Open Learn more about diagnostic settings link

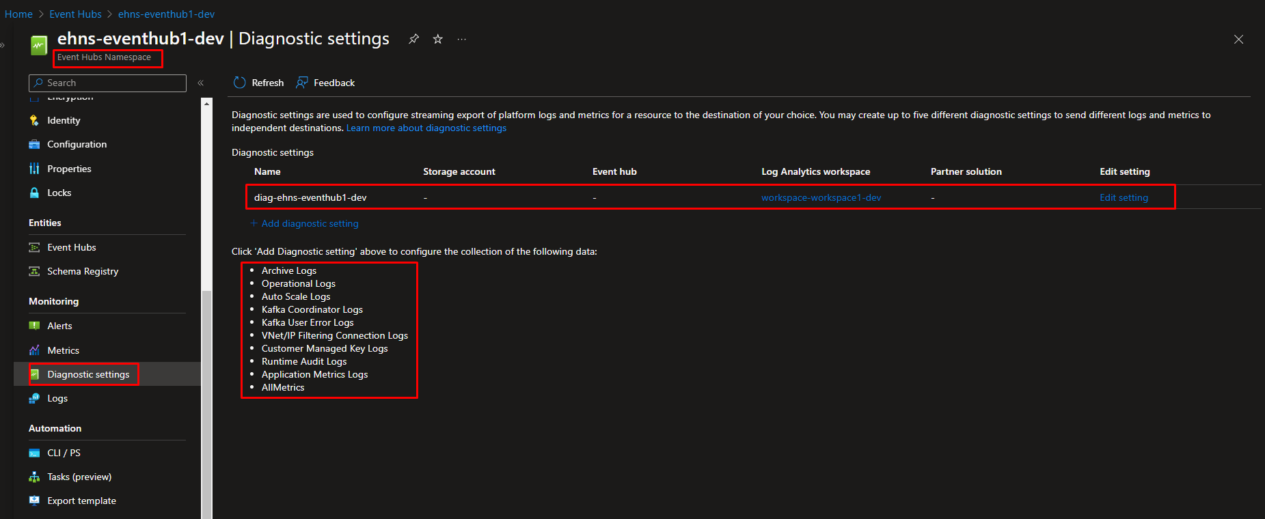point(426,128)
